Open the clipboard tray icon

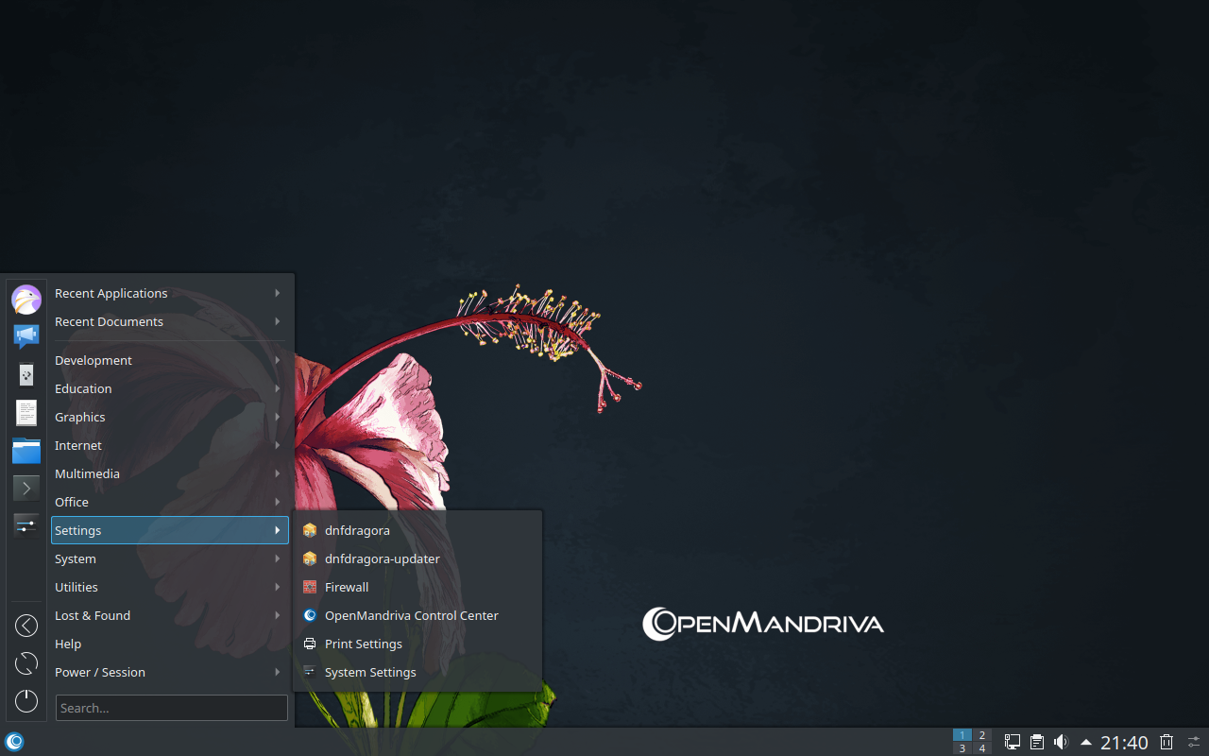[1037, 742]
